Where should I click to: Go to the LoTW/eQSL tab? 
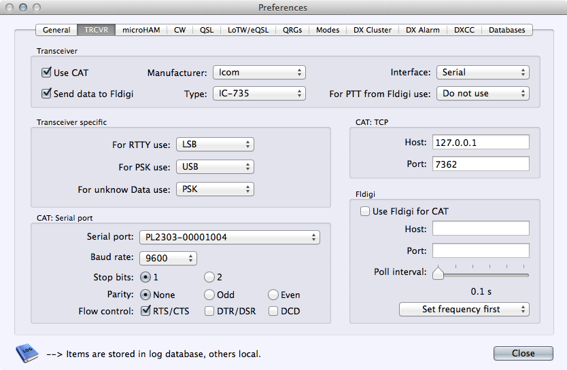[x=248, y=30]
